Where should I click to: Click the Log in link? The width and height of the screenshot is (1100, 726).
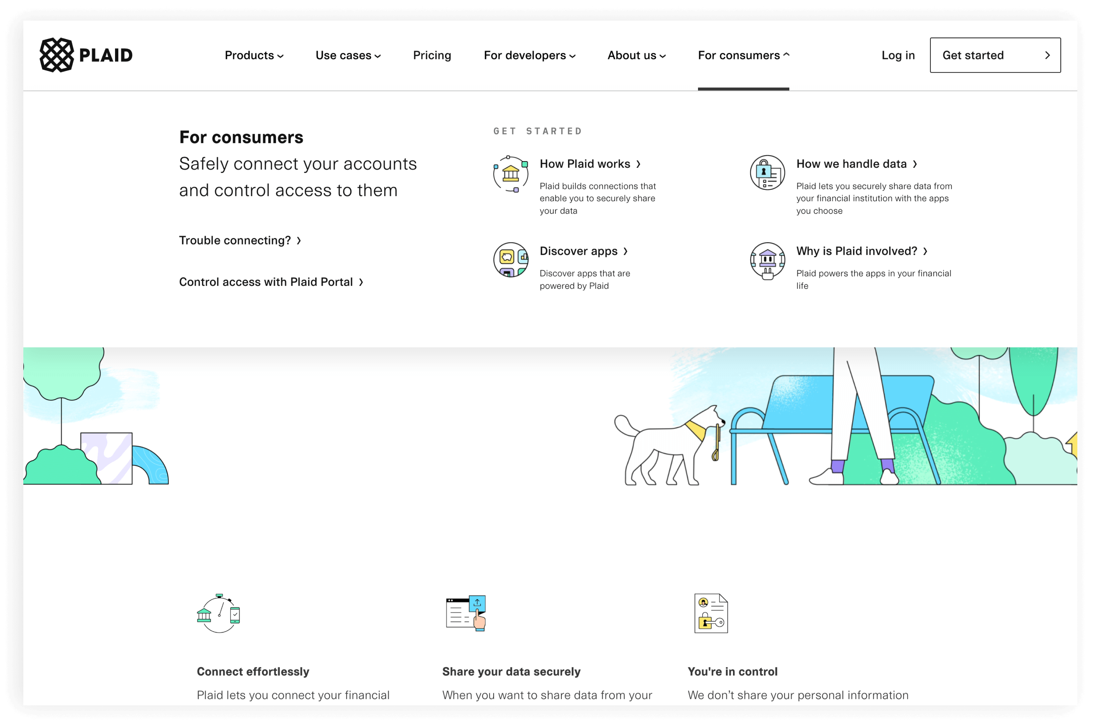[898, 56]
